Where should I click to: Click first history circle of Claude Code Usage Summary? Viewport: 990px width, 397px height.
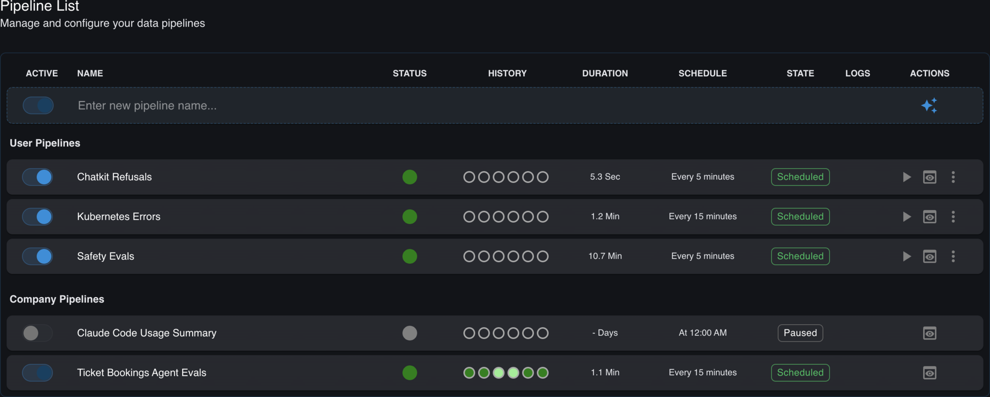point(469,333)
